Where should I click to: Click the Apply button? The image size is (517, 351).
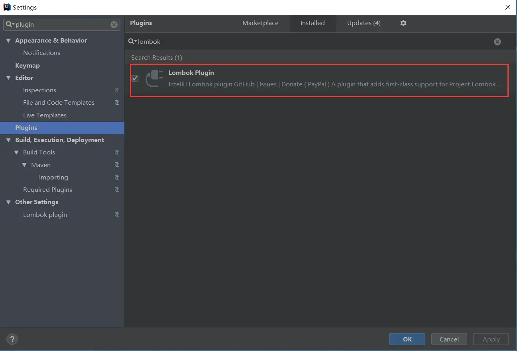coord(491,339)
